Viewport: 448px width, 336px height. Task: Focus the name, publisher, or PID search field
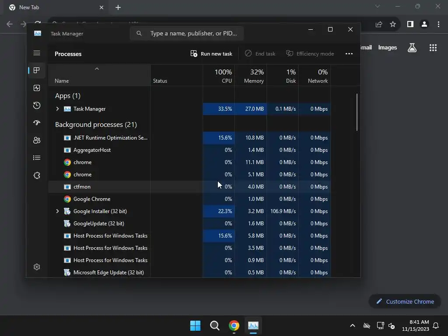point(187,33)
